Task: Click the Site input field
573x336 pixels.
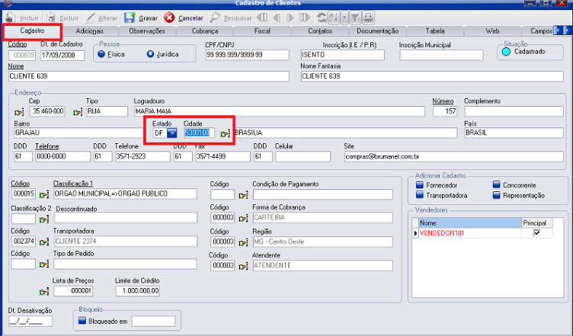Action: 453,156
